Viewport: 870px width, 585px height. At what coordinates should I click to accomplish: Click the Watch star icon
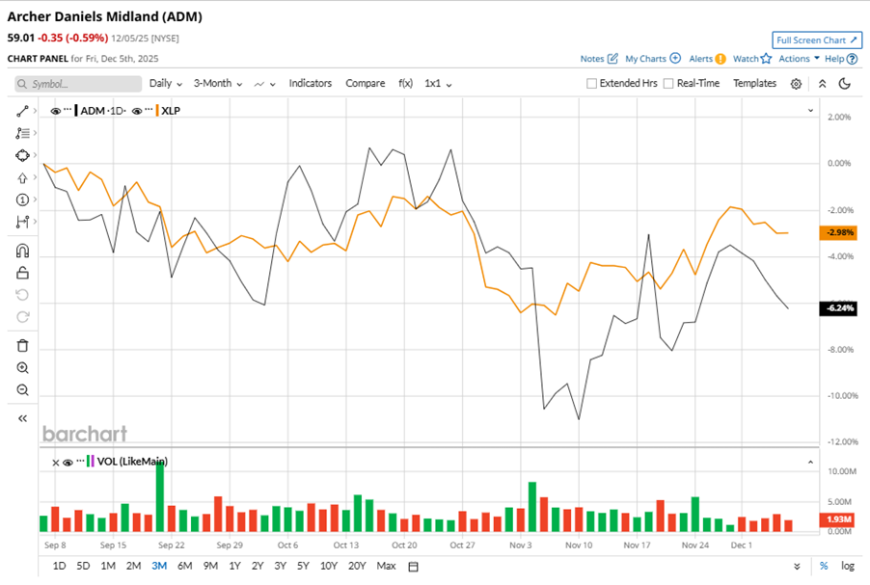(x=766, y=58)
